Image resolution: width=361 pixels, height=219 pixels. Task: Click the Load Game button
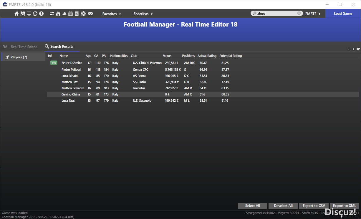(x=343, y=14)
